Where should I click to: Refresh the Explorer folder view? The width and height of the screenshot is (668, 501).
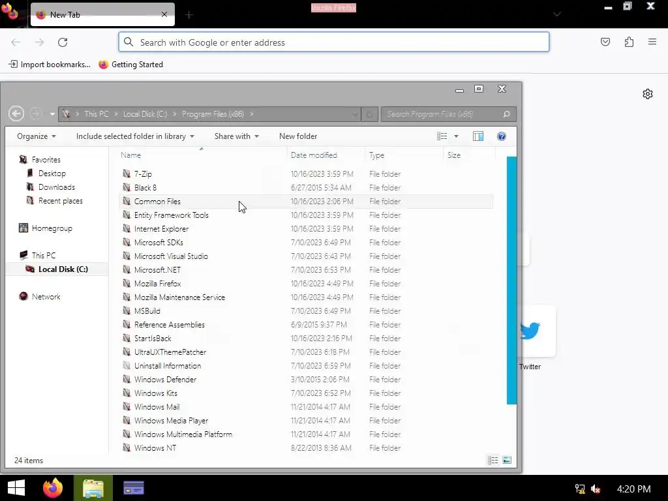click(x=369, y=114)
